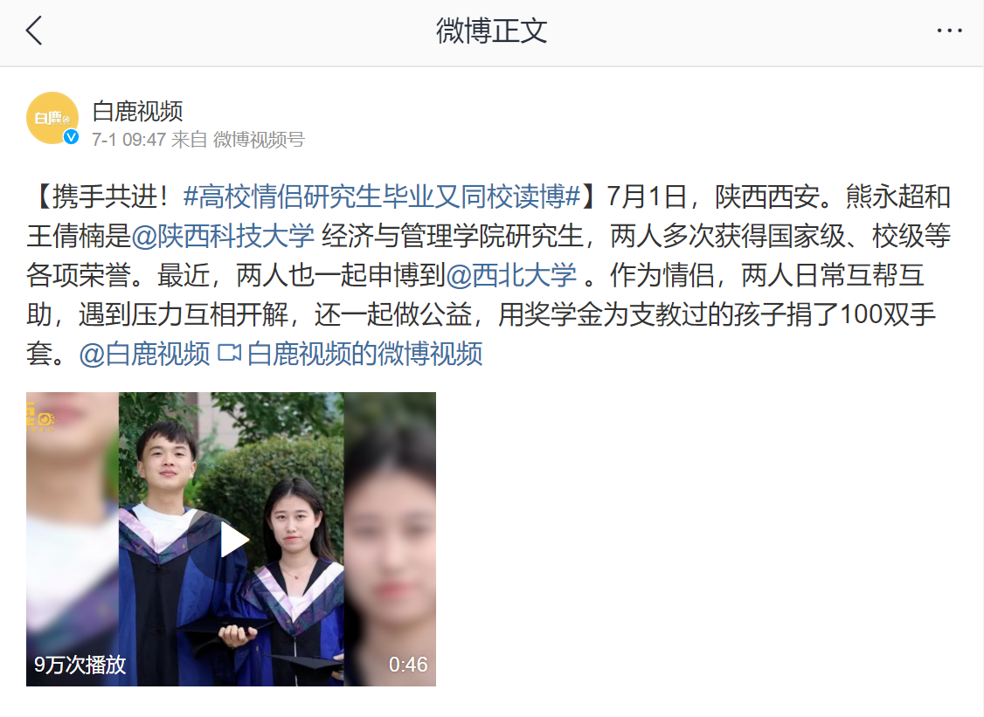Click 微博视频号 source link

pyautogui.click(x=259, y=139)
